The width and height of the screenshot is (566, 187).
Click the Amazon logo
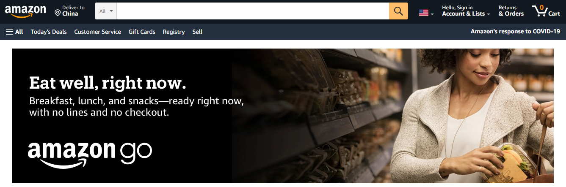pyautogui.click(x=25, y=11)
